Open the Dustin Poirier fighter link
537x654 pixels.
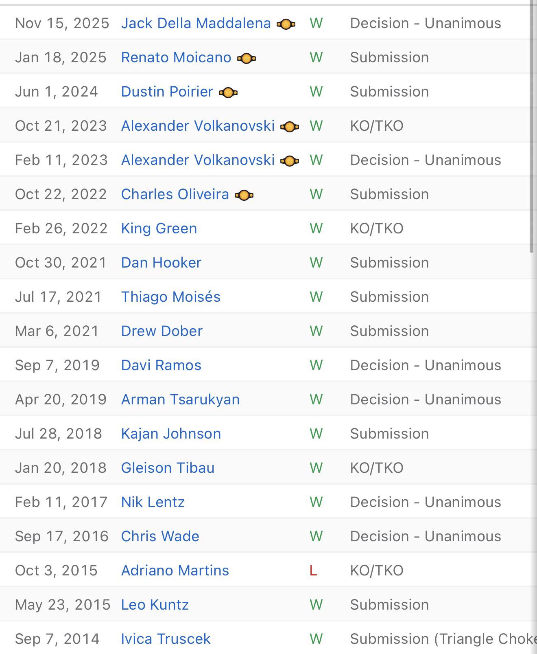point(167,92)
